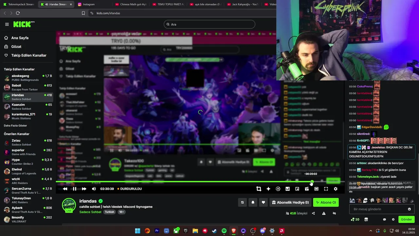Click the channel points balance 10
Viewport: 419px width, 236px height.
click(x=355, y=220)
